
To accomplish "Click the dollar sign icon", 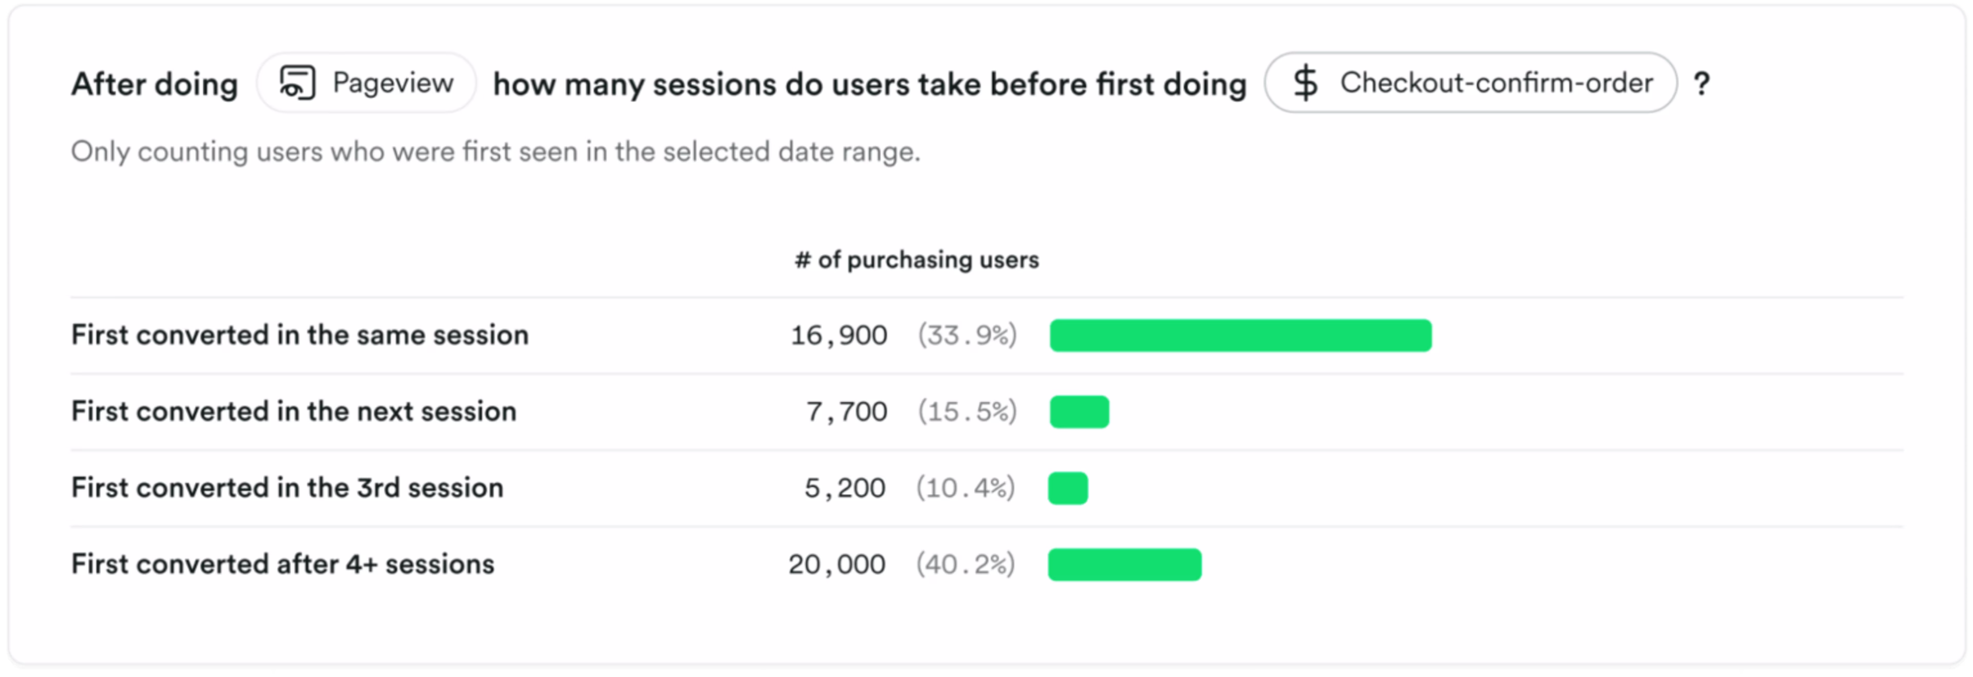I will pos(1305,83).
